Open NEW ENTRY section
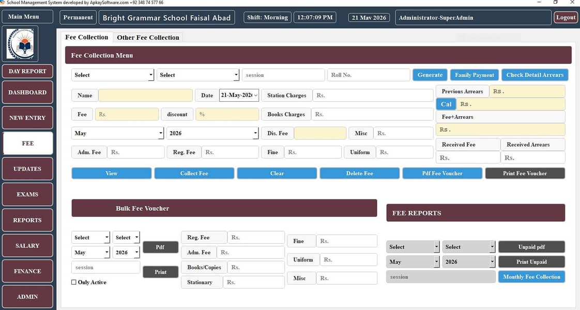This screenshot has height=310, width=580. click(27, 118)
